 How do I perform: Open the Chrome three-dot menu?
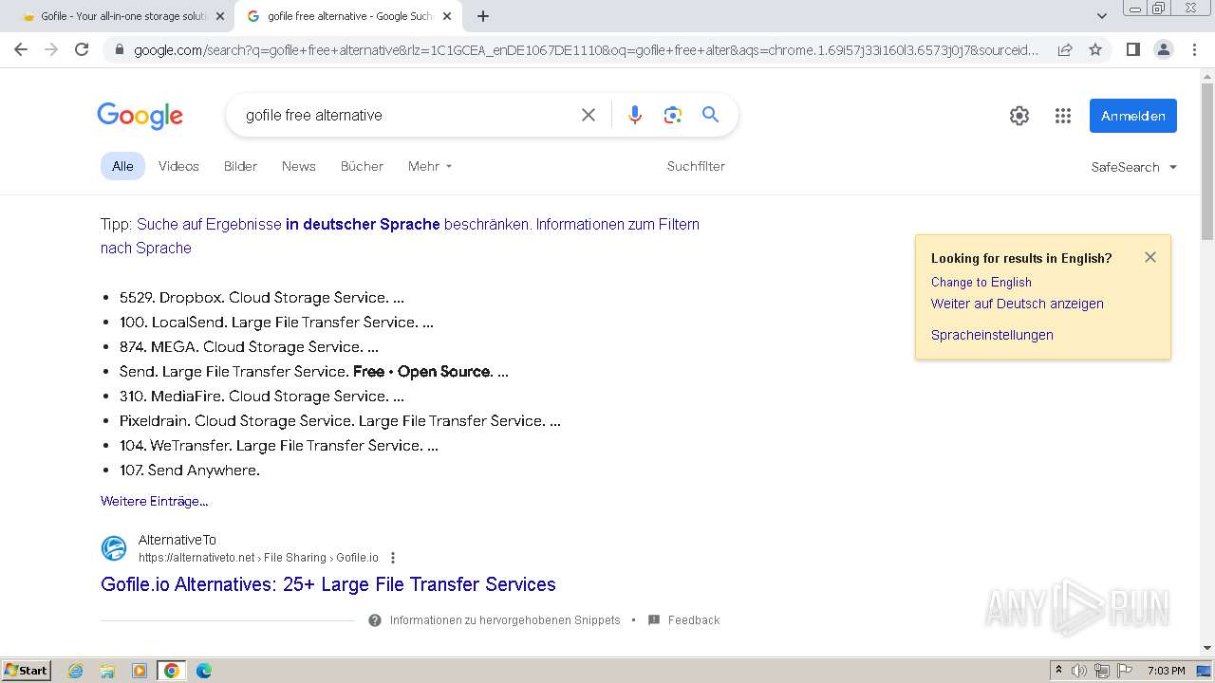coord(1194,49)
